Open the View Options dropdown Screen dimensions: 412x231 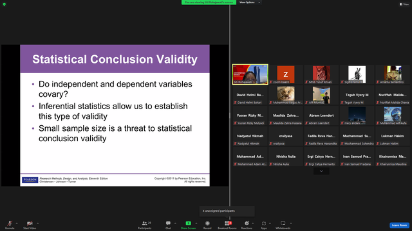250,3
